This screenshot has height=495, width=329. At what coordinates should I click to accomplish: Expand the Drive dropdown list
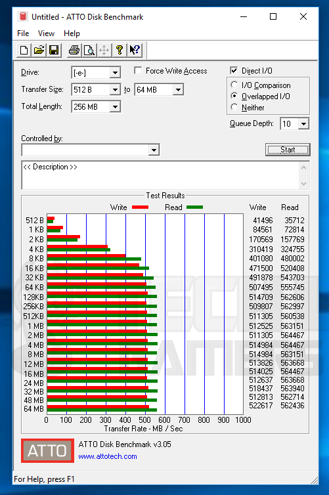115,73
